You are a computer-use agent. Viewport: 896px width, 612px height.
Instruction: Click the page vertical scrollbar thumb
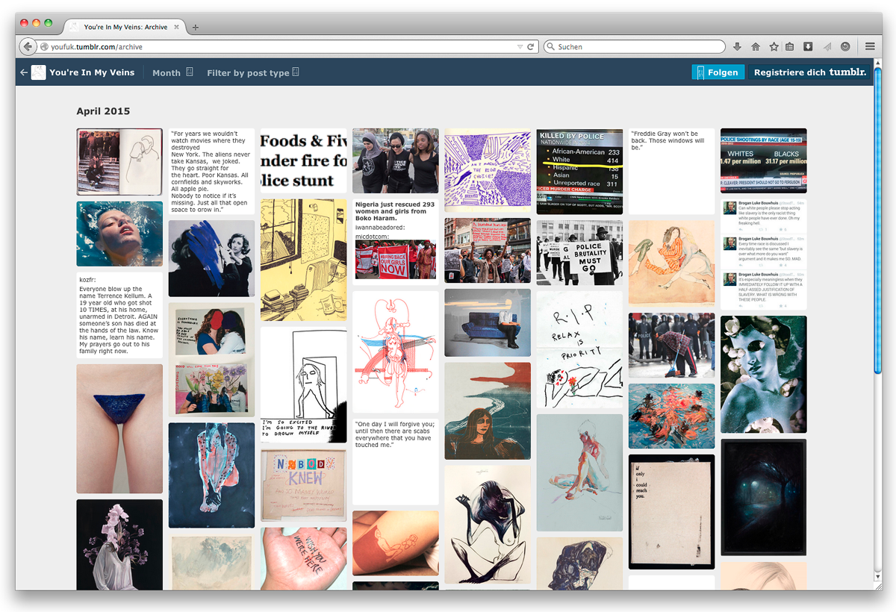pos(877,224)
